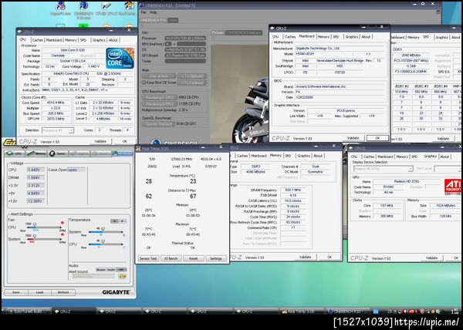Click the Radeon HD 5750 name field
463x330 pixels.
coord(407,182)
